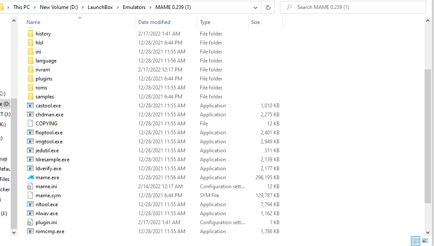This screenshot has height=246, width=434.
Task: Expand the chevron after This PC in breadcrumb
Action: point(35,7)
